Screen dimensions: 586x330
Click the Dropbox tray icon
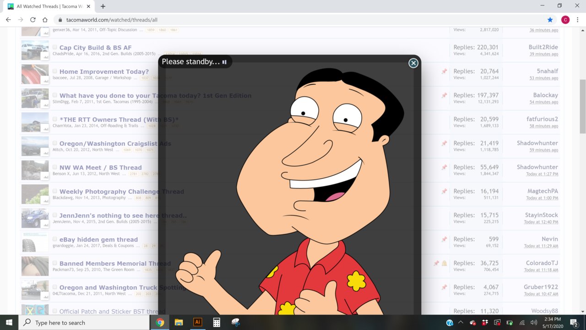[x=485, y=323]
